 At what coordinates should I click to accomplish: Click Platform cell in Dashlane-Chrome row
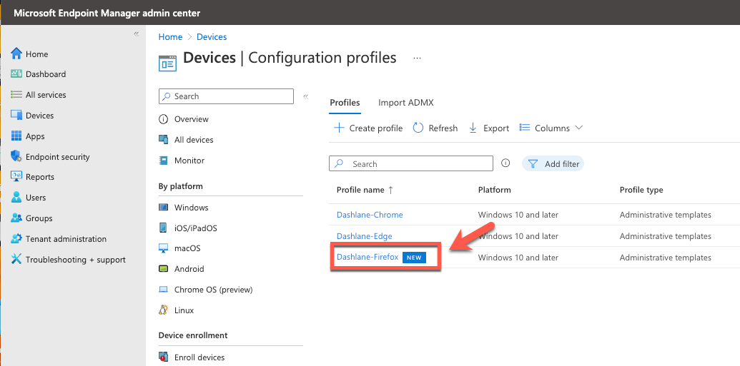(518, 215)
